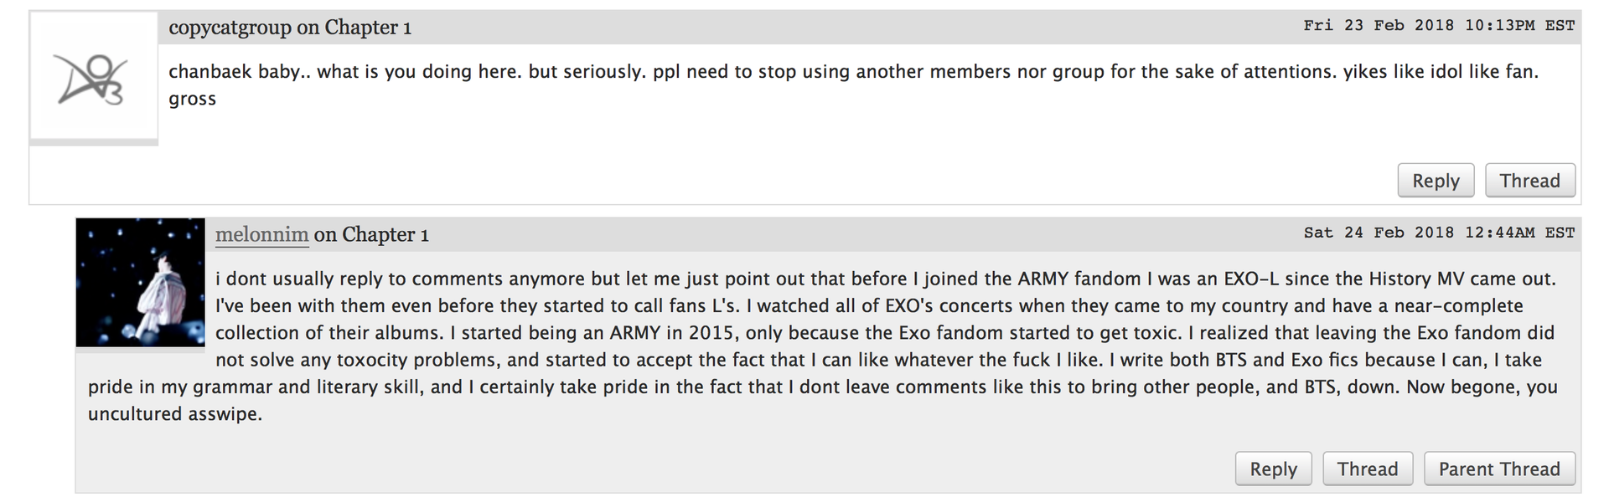Select the copycatgroup name in comment heading
The width and height of the screenshot is (1609, 502).
(230, 28)
